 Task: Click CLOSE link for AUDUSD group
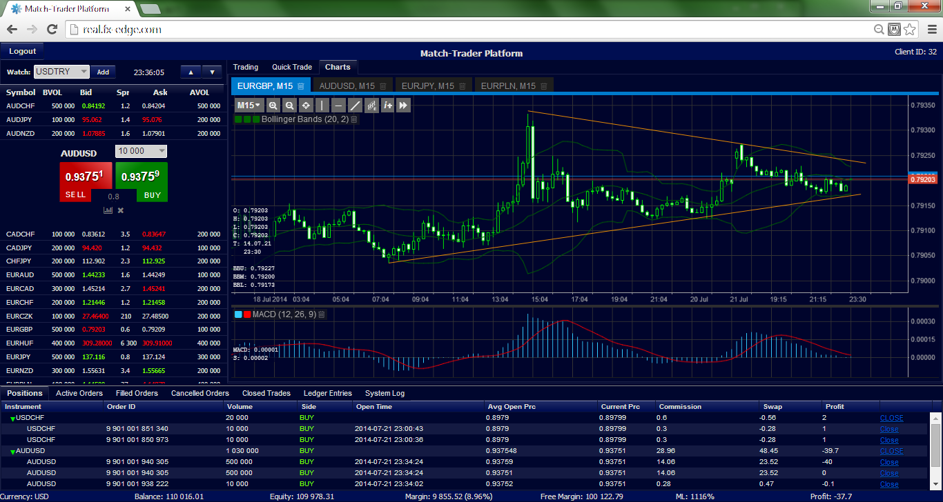click(x=891, y=451)
